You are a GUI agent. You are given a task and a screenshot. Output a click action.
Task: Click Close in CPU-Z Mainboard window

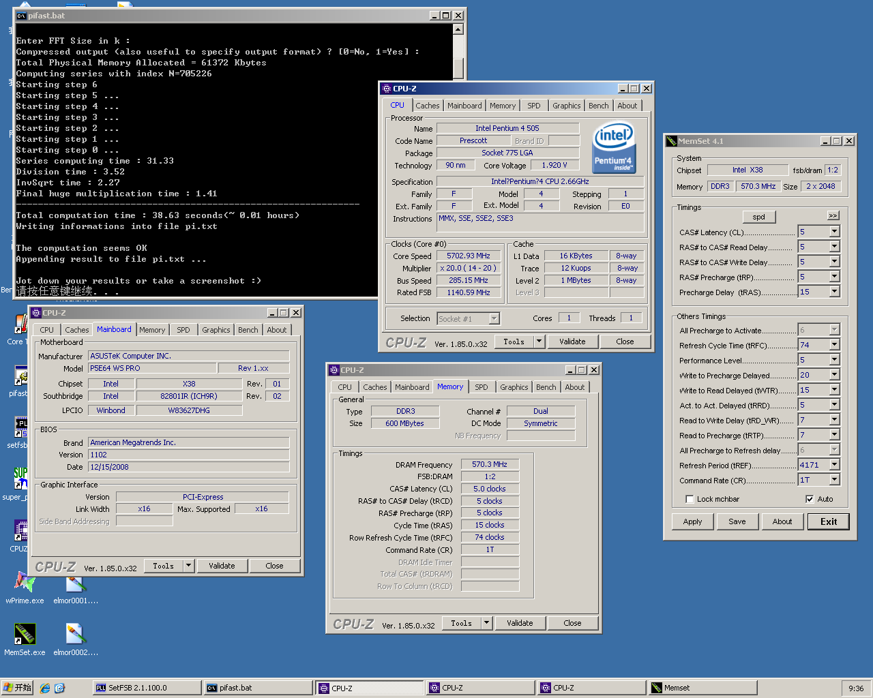tap(274, 566)
